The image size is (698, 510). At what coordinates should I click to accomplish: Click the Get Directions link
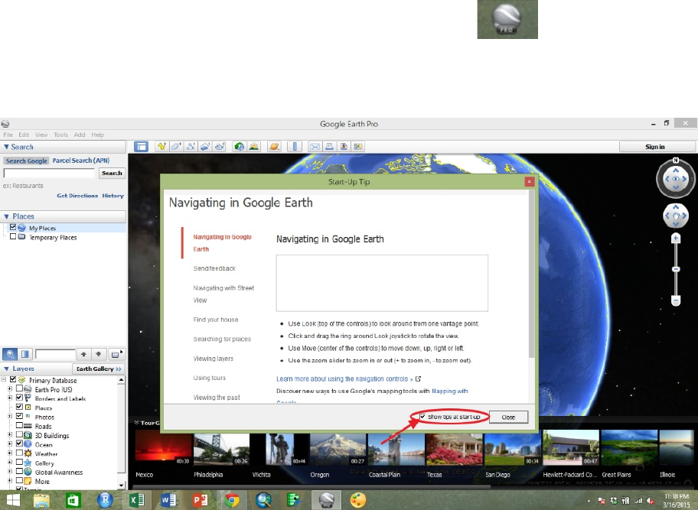click(x=77, y=196)
